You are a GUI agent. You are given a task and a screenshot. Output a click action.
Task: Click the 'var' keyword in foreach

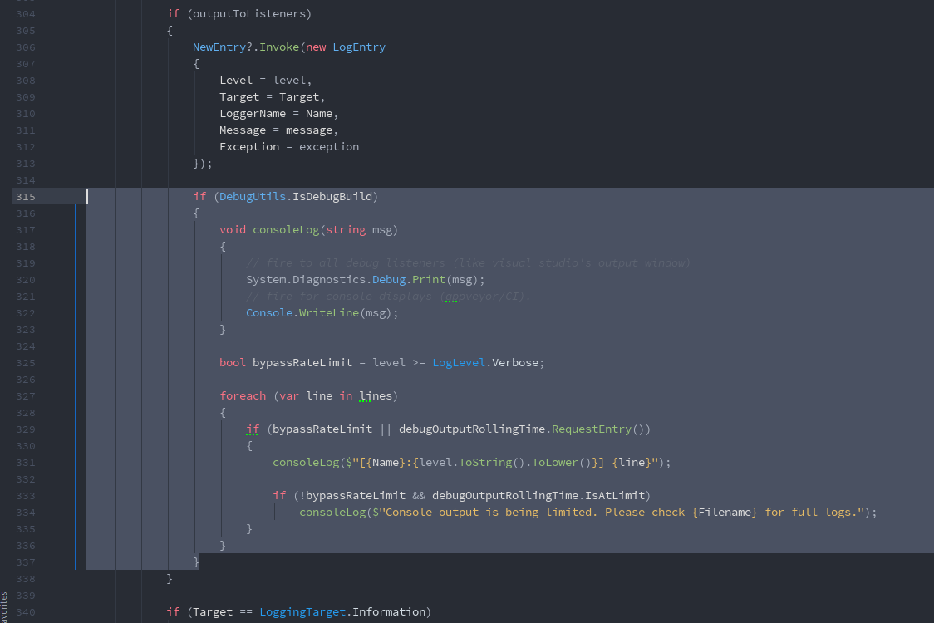point(289,396)
